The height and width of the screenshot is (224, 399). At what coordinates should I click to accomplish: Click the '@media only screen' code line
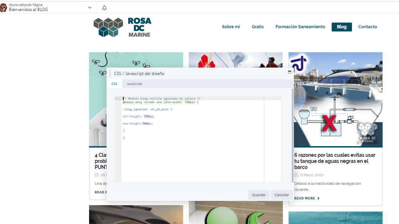(x=161, y=102)
